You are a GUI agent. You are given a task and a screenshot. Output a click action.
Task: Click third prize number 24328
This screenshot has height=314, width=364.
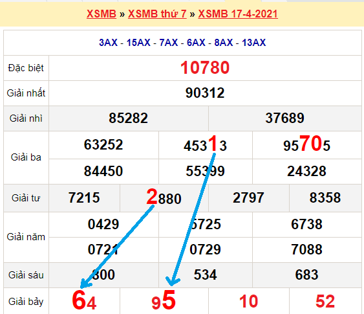(306, 171)
